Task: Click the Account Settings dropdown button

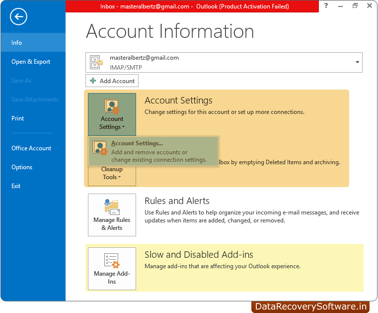Action: 112,114
